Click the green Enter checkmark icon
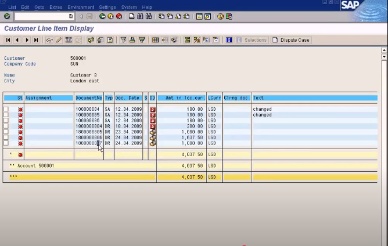 click(x=7, y=16)
